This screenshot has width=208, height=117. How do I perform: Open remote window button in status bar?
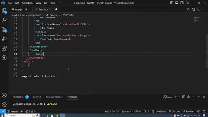coord(3,111)
